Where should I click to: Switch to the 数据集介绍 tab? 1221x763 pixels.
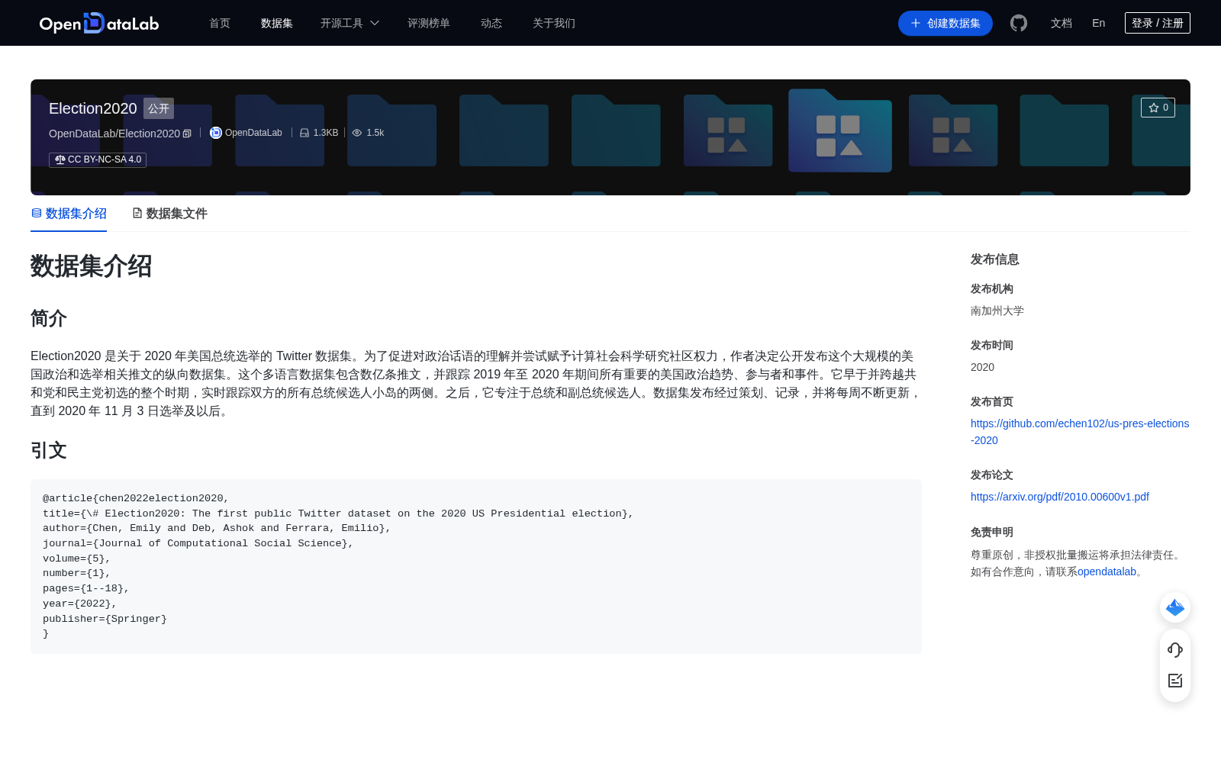pyautogui.click(x=69, y=214)
